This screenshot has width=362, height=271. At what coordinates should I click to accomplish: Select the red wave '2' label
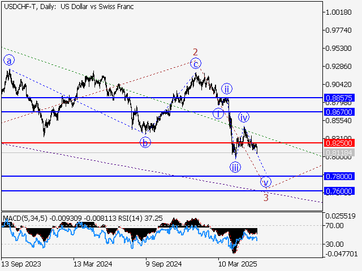pos(195,52)
